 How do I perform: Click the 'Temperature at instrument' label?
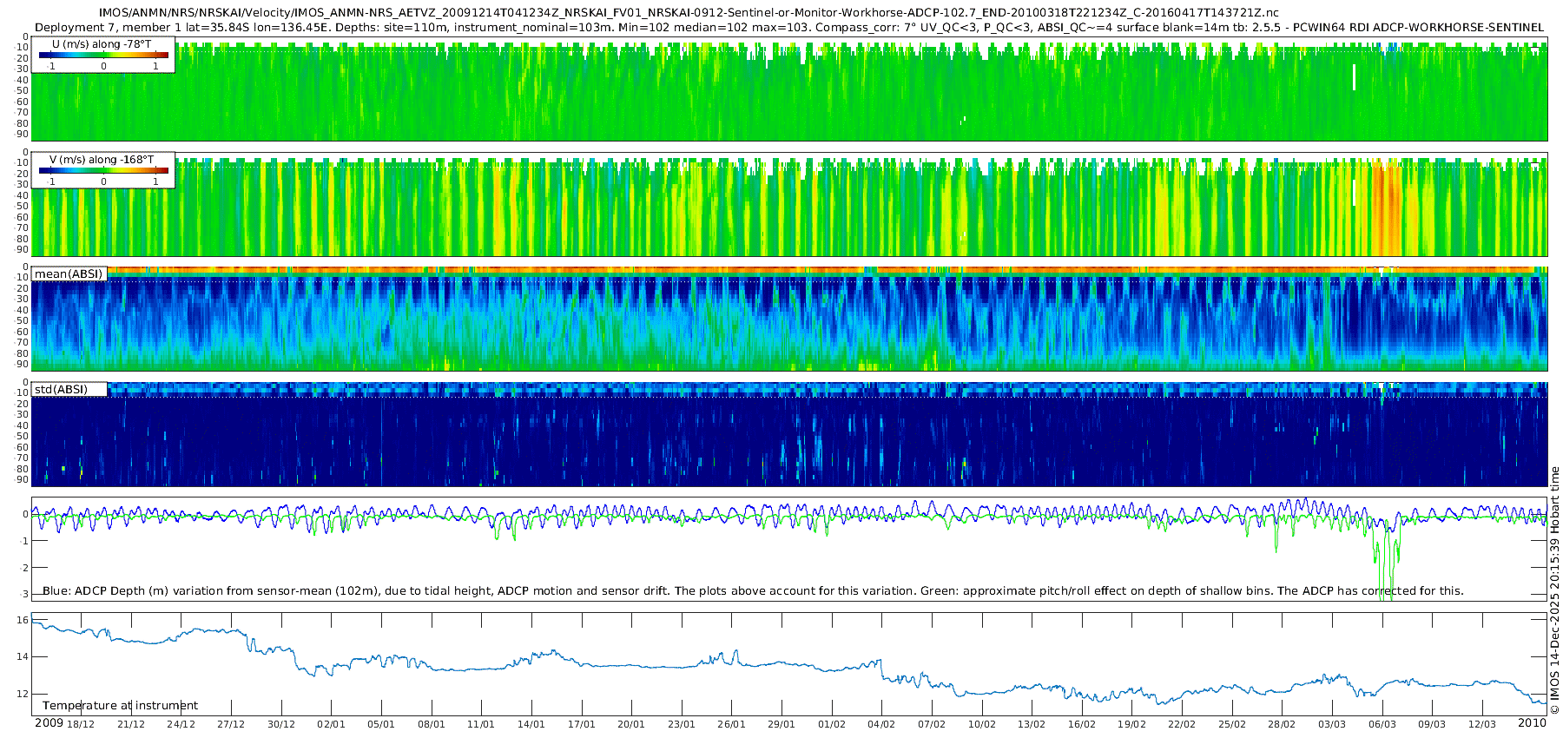(x=120, y=706)
